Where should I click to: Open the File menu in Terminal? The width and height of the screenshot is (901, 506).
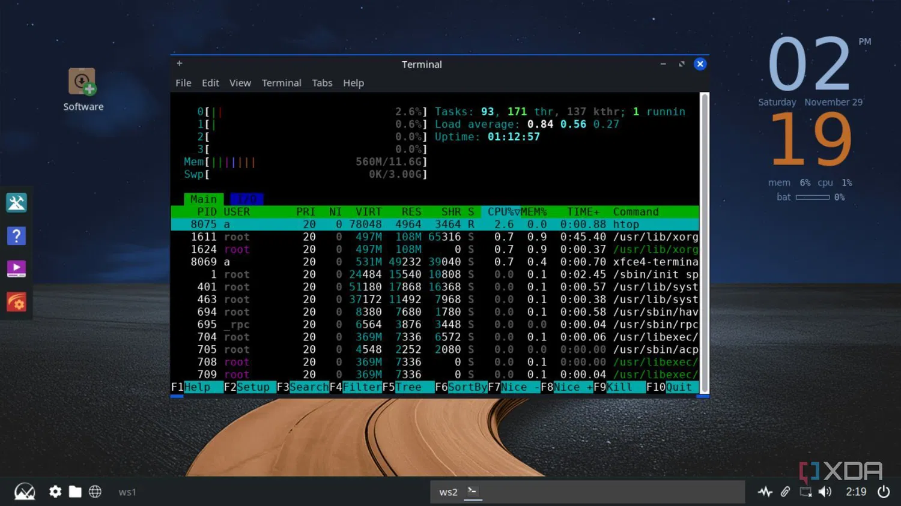point(183,83)
